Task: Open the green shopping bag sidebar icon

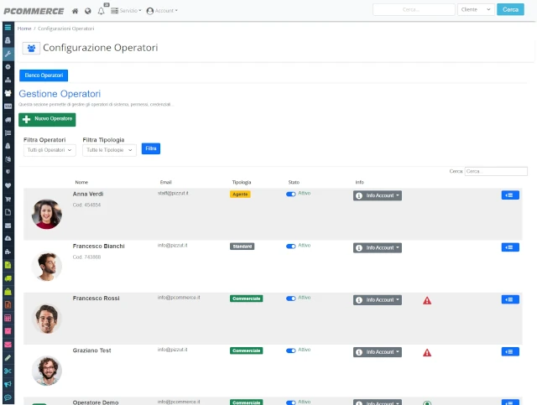Action: tap(8, 291)
